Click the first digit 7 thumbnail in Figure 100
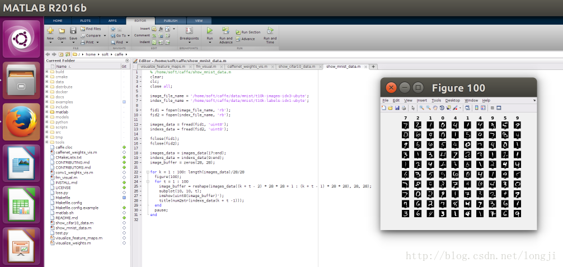The height and width of the screenshot is (267, 563). click(x=405, y=125)
